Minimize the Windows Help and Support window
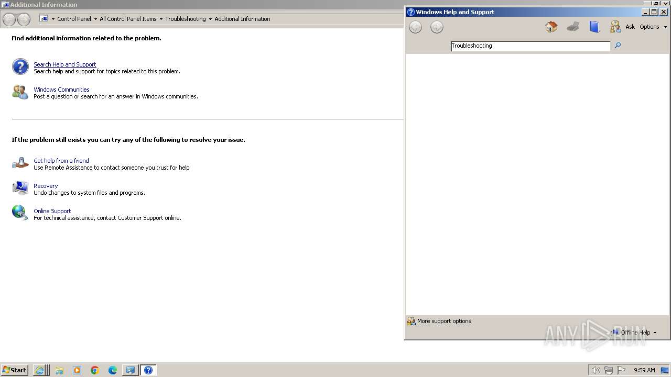The image size is (671, 377). click(x=645, y=12)
